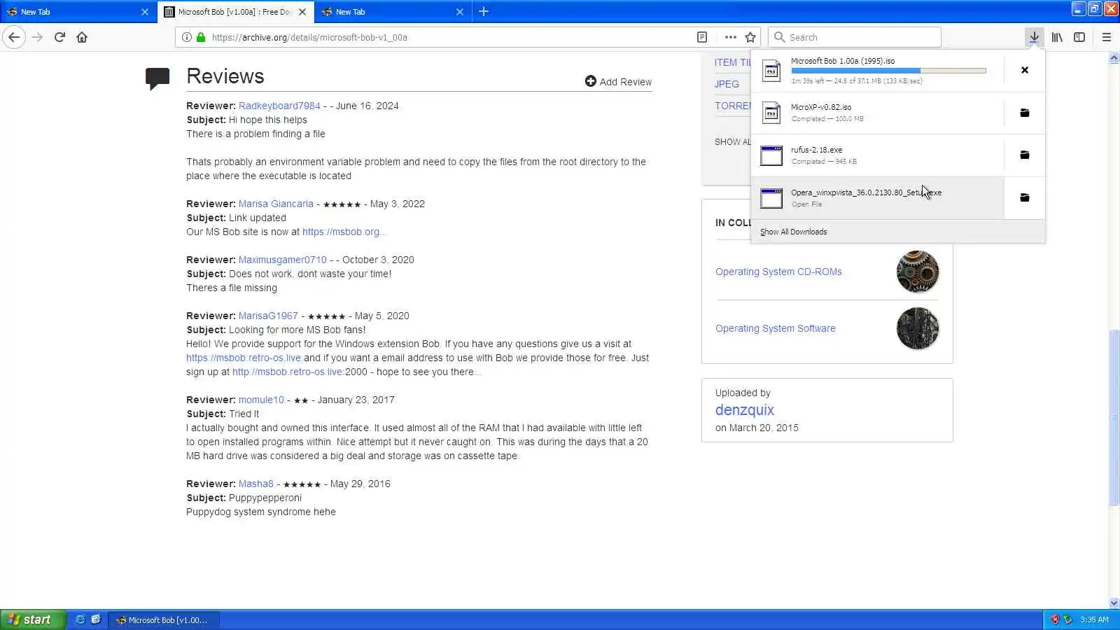
Task: Open reviewer Masha8's profile
Action: [x=256, y=484]
